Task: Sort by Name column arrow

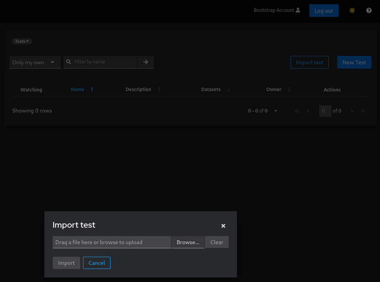Action: (92, 90)
